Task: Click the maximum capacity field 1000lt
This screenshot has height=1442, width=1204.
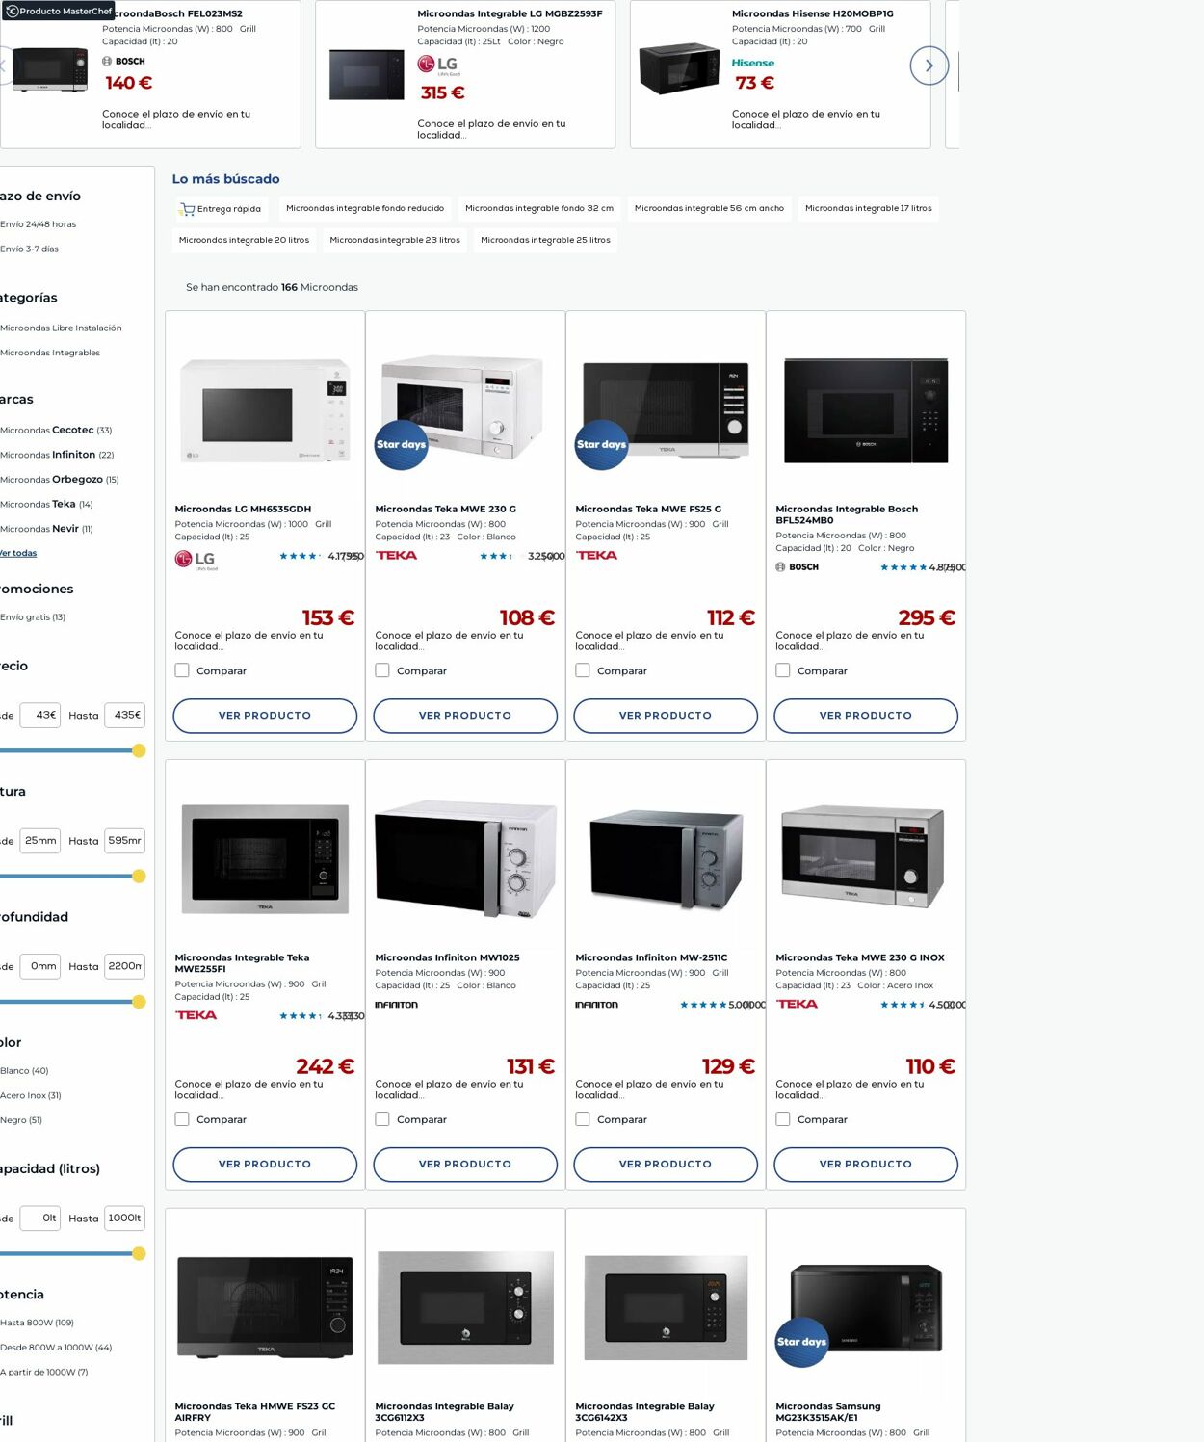Action: click(124, 1219)
